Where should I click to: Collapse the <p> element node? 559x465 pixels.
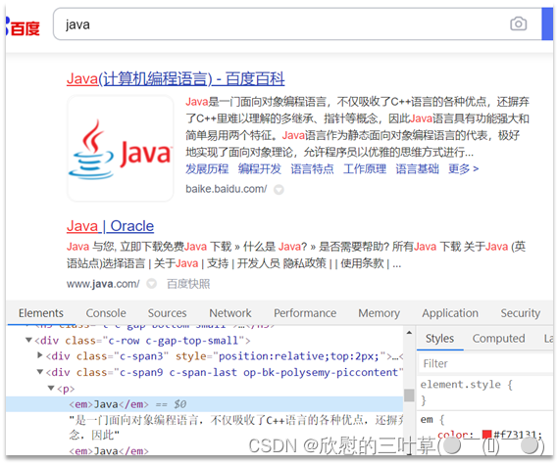[51, 388]
